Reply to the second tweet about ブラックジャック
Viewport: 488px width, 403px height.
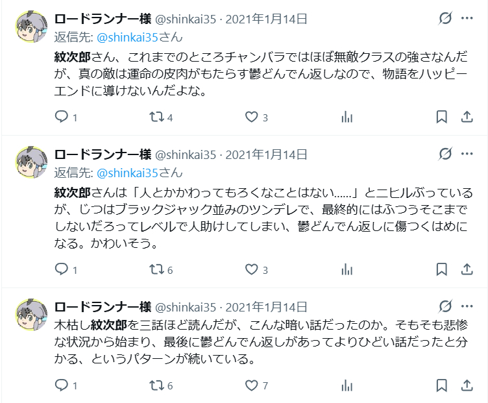pyautogui.click(x=62, y=269)
